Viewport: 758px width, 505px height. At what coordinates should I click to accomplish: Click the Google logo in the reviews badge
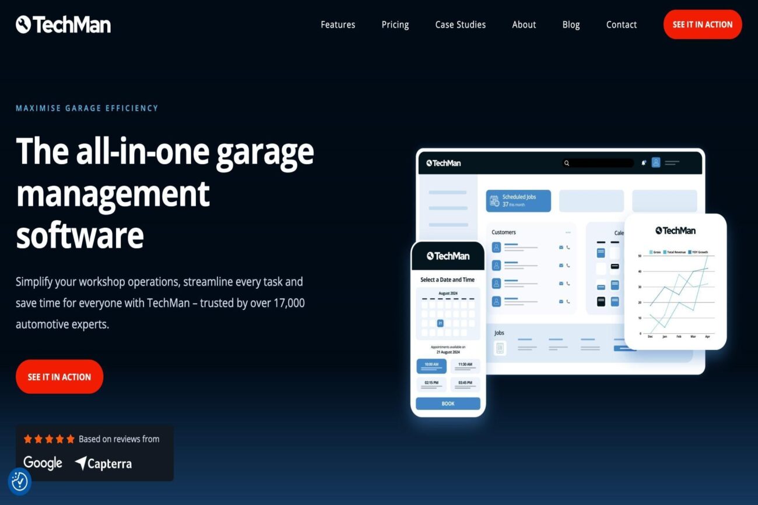pyautogui.click(x=43, y=463)
